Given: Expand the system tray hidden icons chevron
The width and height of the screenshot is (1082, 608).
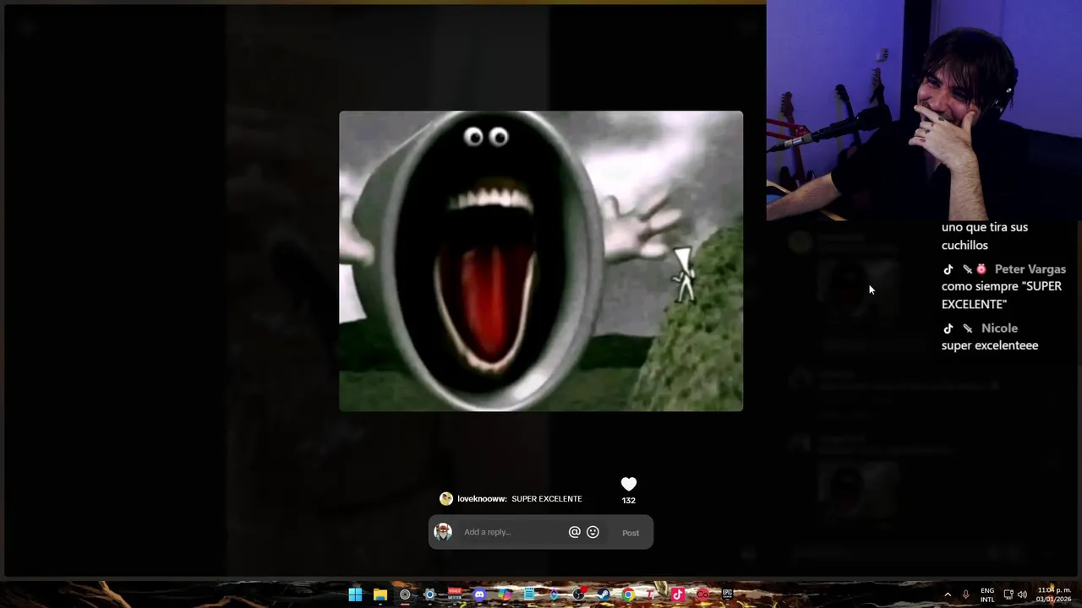Looking at the screenshot, I should click(x=947, y=594).
